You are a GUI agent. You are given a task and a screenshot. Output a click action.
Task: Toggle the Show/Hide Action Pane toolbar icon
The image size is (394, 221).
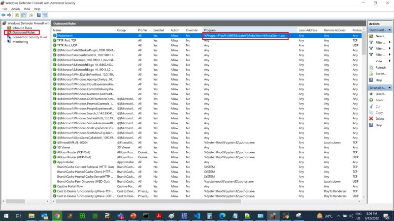45,15
